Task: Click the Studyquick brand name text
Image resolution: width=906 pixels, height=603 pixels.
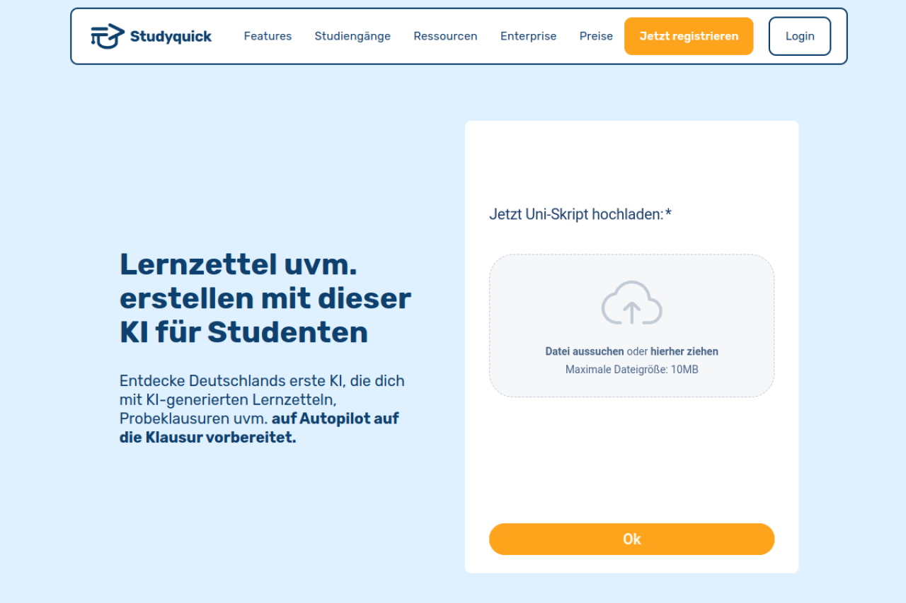Action: (171, 37)
